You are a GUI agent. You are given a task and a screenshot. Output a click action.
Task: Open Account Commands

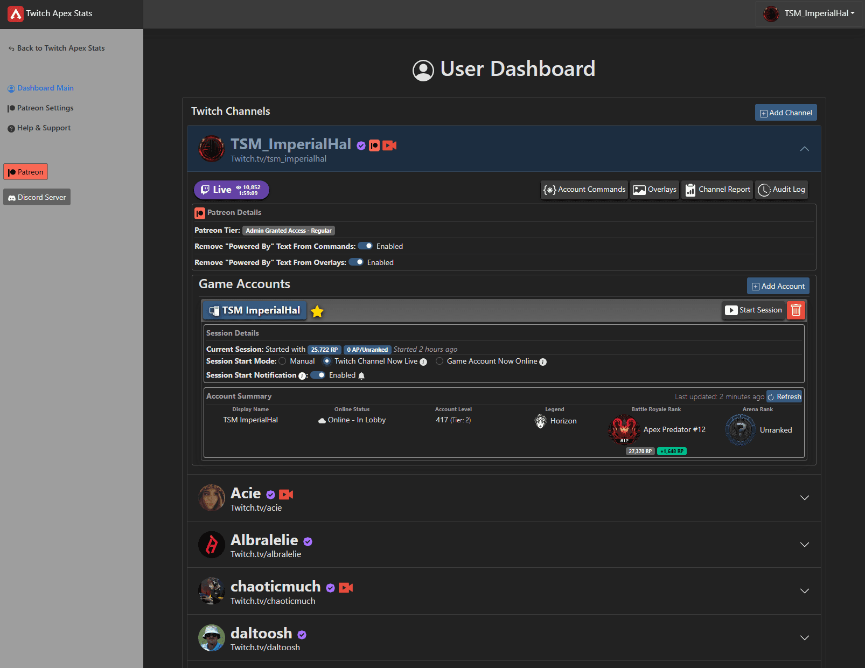[584, 190]
